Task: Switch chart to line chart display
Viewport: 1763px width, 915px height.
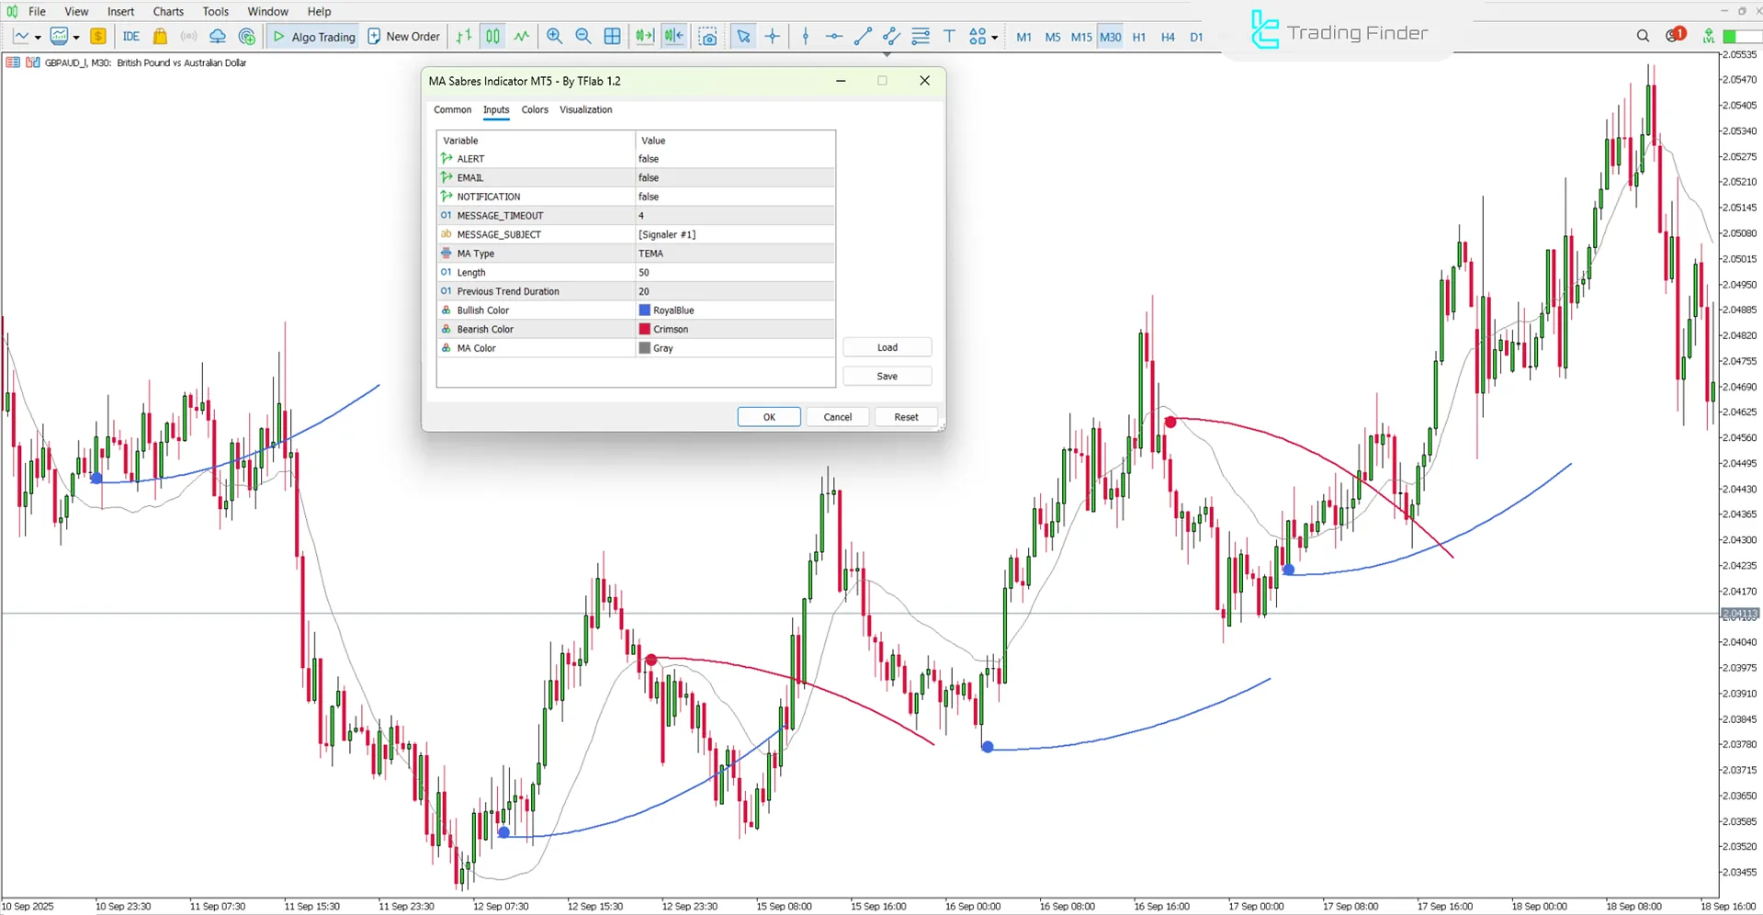Action: pos(521,36)
